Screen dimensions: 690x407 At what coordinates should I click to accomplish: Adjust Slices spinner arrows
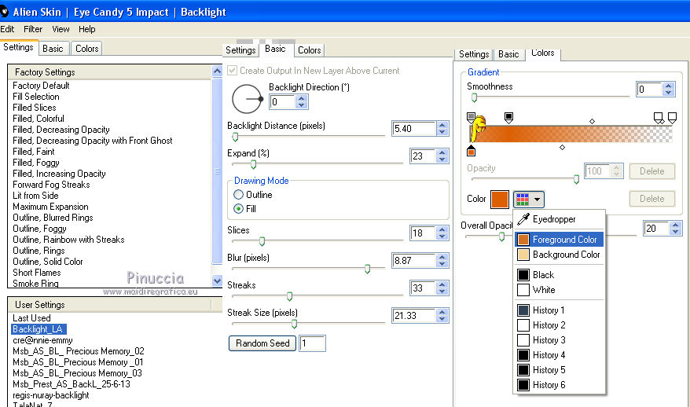click(x=442, y=233)
